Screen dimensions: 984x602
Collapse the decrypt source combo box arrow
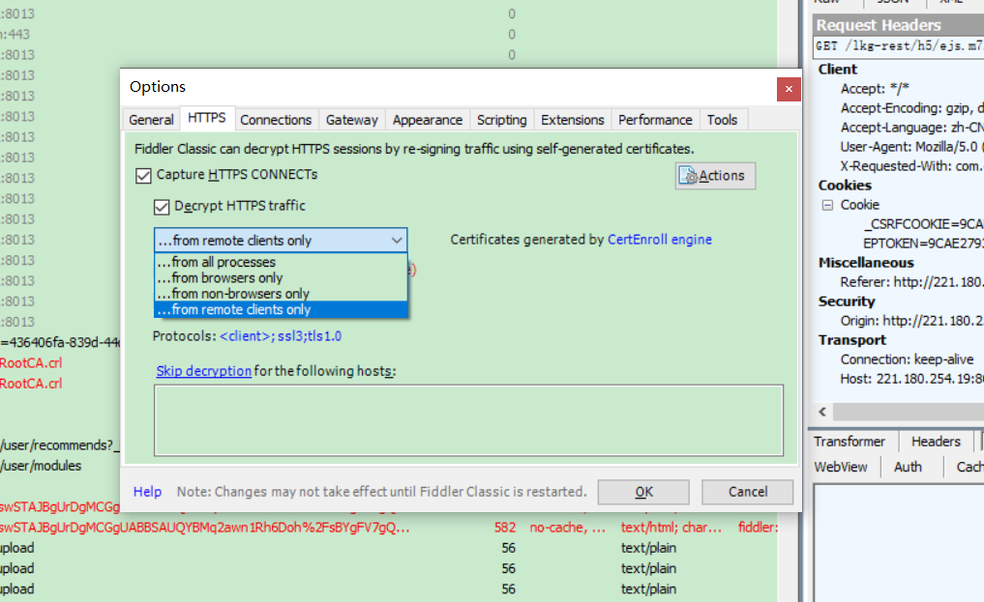coord(396,240)
